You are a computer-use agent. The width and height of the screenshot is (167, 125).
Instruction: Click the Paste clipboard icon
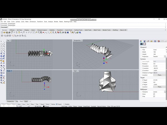19,32
